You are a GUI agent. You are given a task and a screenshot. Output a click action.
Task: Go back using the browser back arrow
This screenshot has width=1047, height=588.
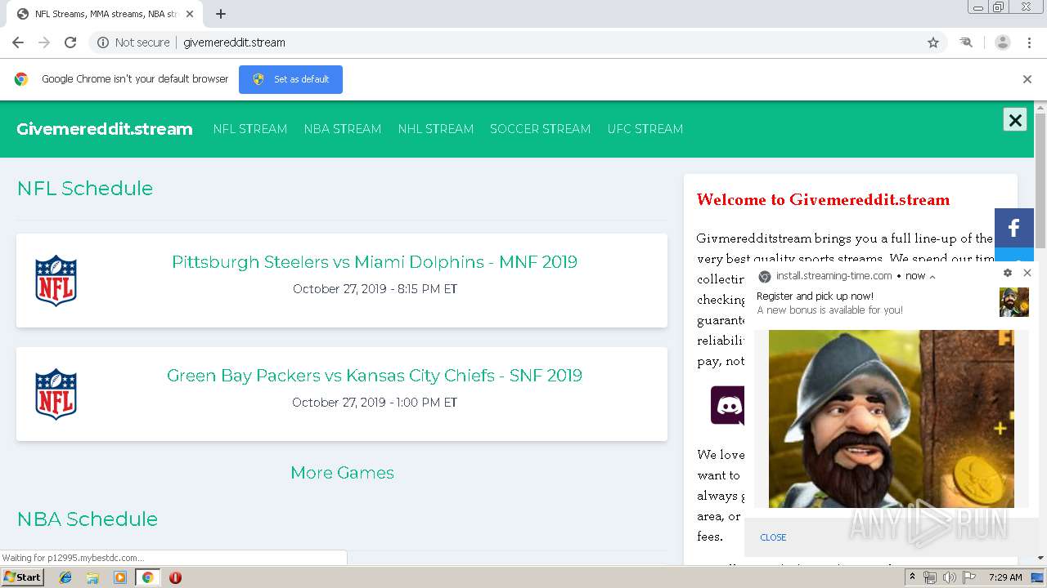pos(18,42)
